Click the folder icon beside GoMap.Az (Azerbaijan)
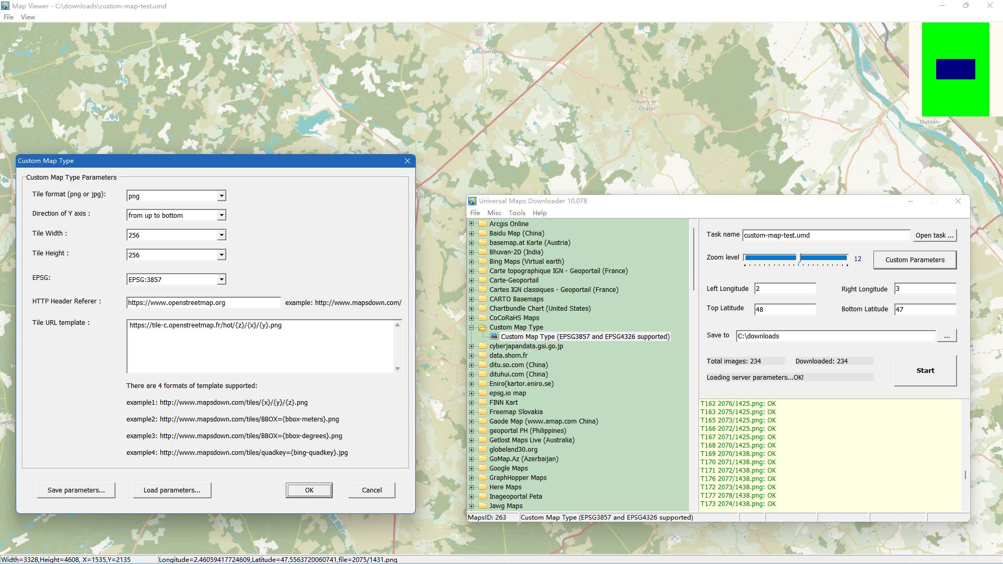 (x=482, y=459)
